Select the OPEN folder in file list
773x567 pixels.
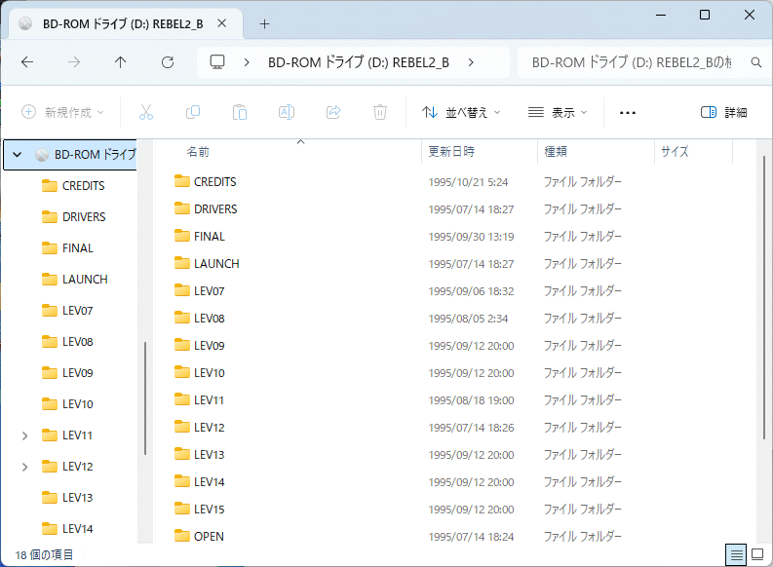tap(209, 537)
